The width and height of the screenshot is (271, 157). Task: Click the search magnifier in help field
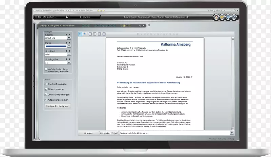click(x=67, y=17)
